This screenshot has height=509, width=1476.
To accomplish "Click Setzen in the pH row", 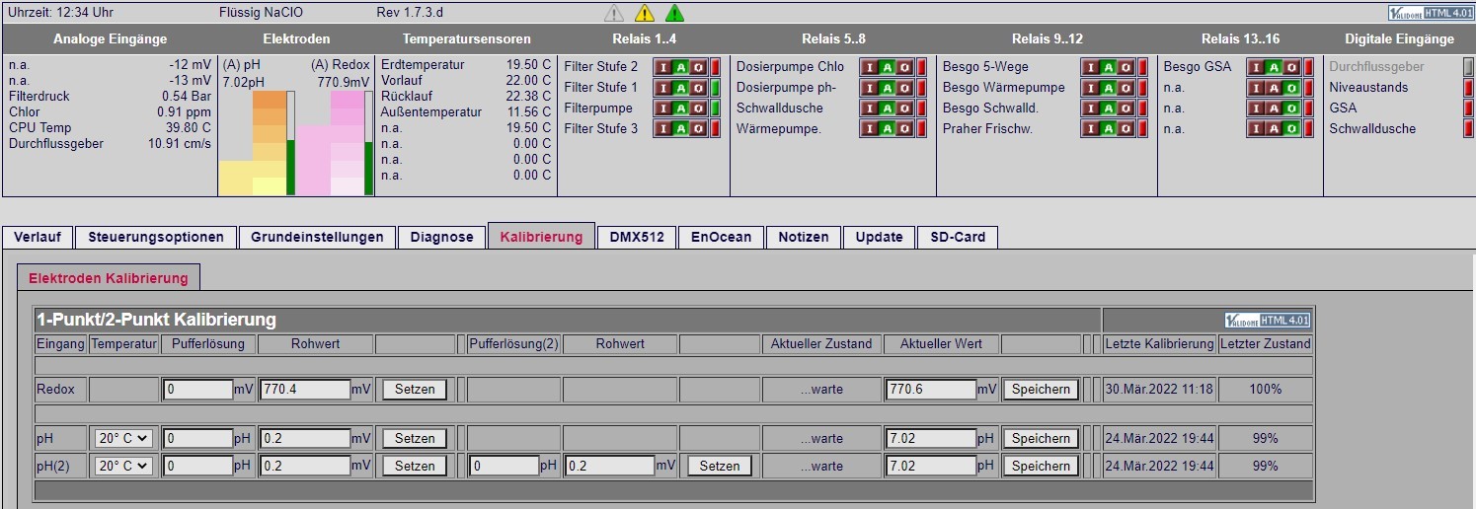I will coord(415,438).
